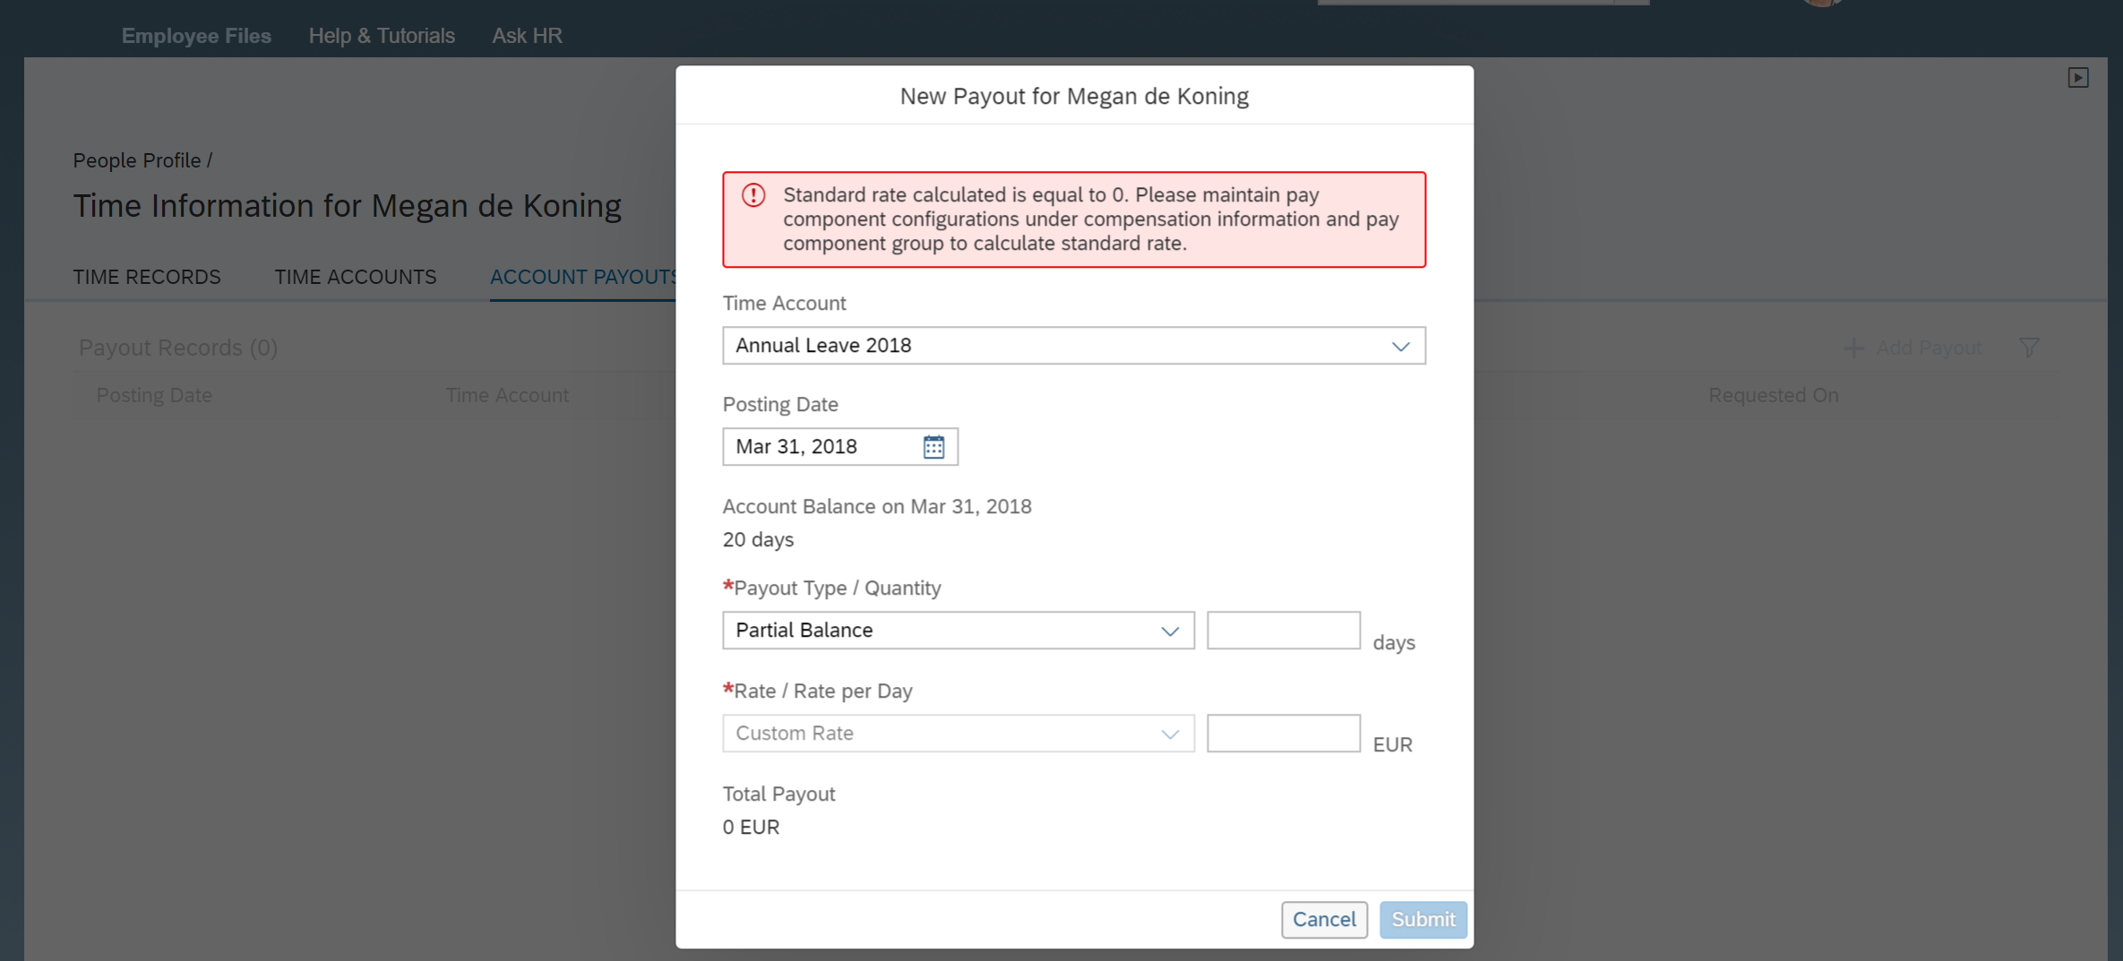Open the Employee Files menu

point(196,36)
